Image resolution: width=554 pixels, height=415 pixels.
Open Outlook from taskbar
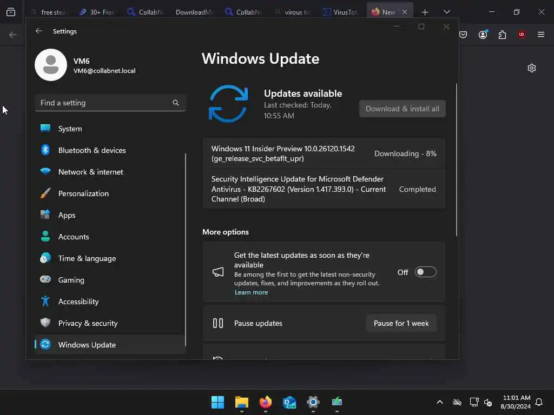coord(289,402)
